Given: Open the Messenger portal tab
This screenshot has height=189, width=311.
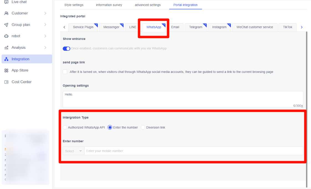Looking at the screenshot, I should pos(111,27).
